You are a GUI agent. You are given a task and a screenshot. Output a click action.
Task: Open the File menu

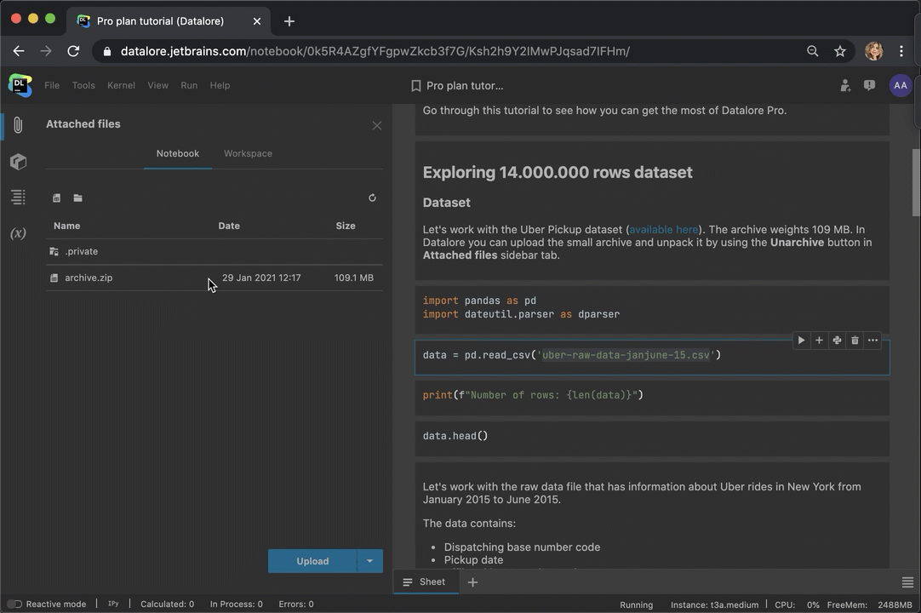(x=52, y=86)
